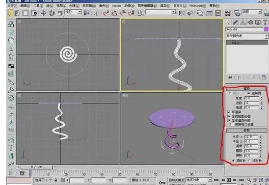Viewport: 269px width, 185px height.
Task: Select the 顺时针 radio button
Action: pos(233,161)
